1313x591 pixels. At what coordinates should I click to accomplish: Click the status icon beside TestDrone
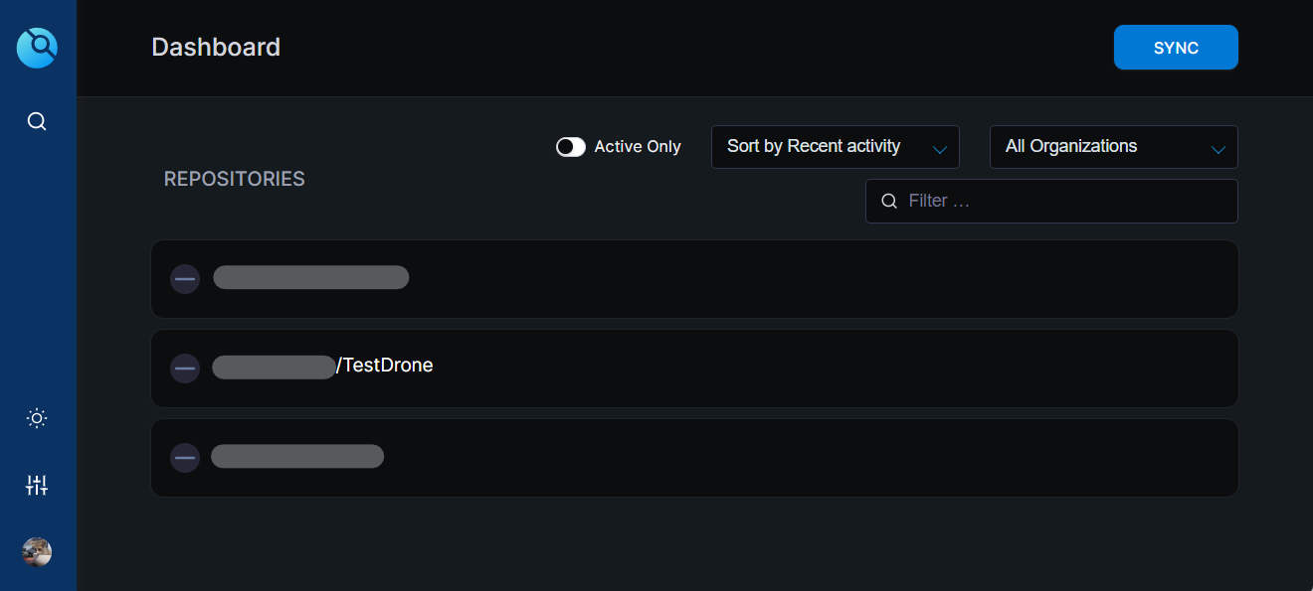click(185, 369)
